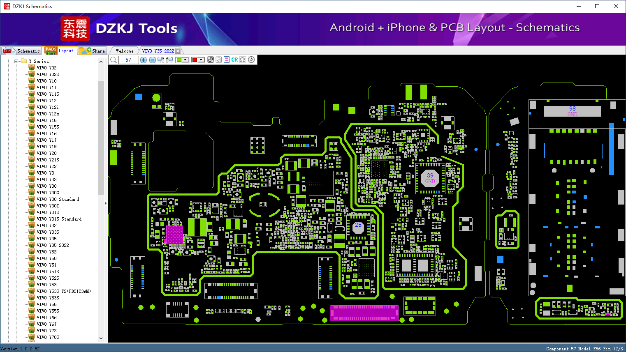Toggle the cyan CR toolbar button

click(234, 60)
